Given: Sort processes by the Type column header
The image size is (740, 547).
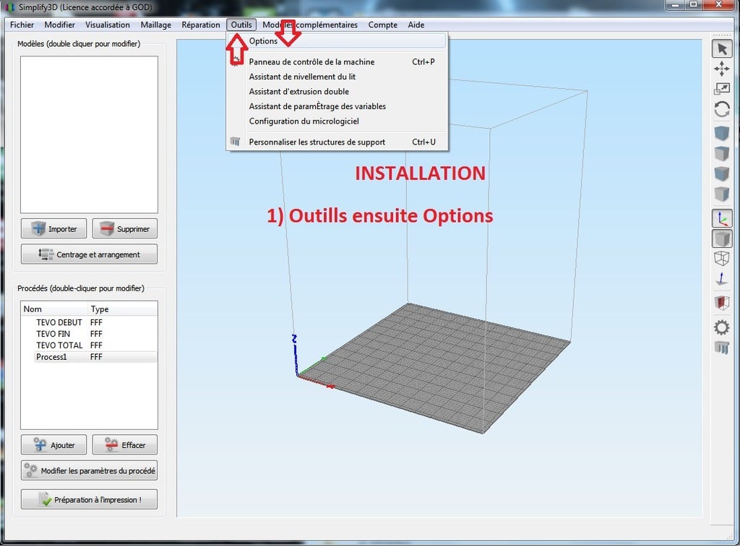Looking at the screenshot, I should (x=123, y=309).
